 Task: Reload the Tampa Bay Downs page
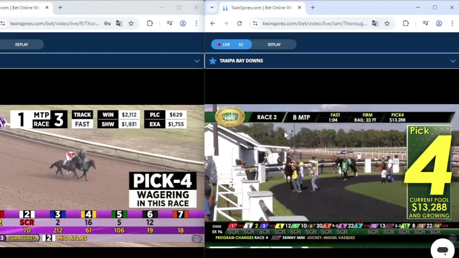coord(239,23)
